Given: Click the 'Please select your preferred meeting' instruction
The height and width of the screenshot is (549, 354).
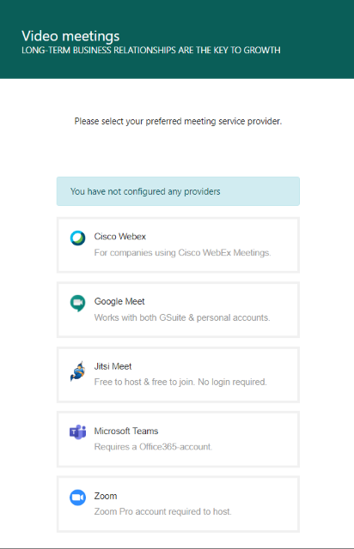Looking at the screenshot, I should tap(178, 122).
